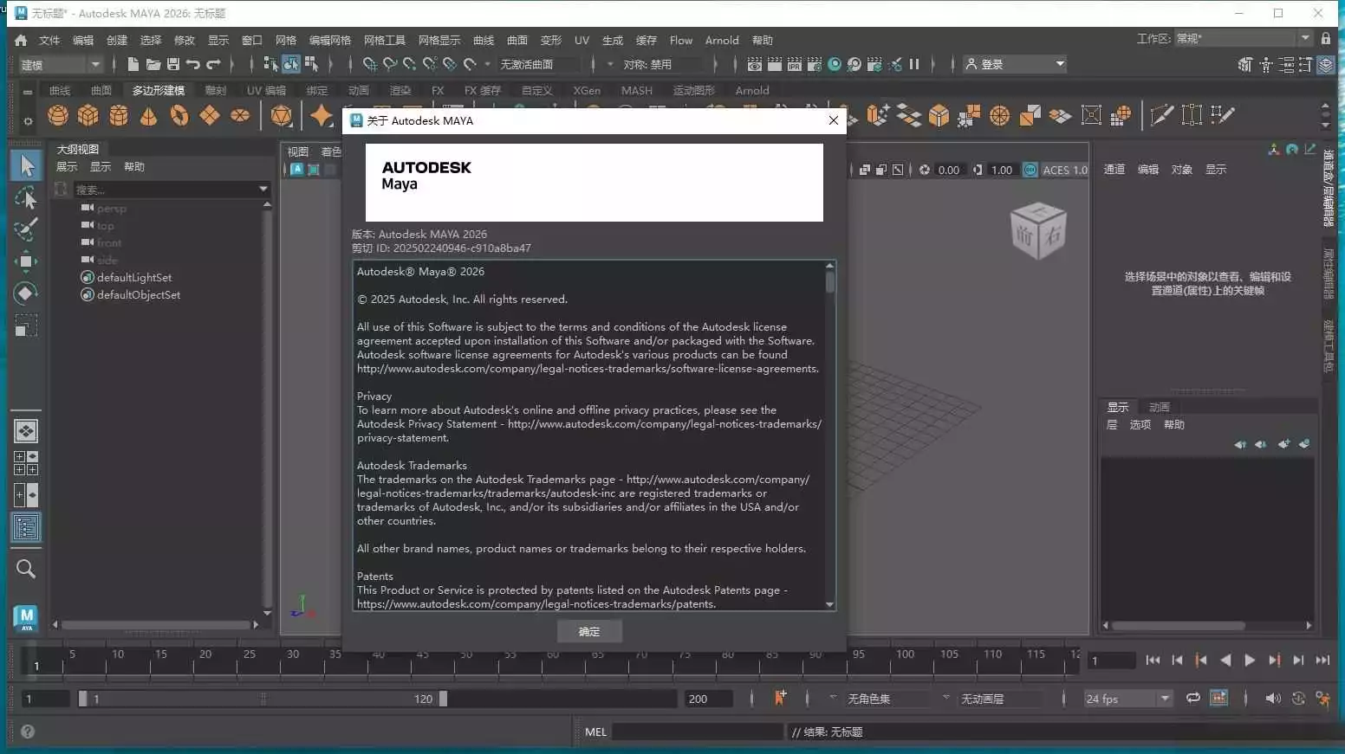Open the outliner search filter dropdown arrow
The height and width of the screenshot is (754, 1345).
click(x=263, y=189)
